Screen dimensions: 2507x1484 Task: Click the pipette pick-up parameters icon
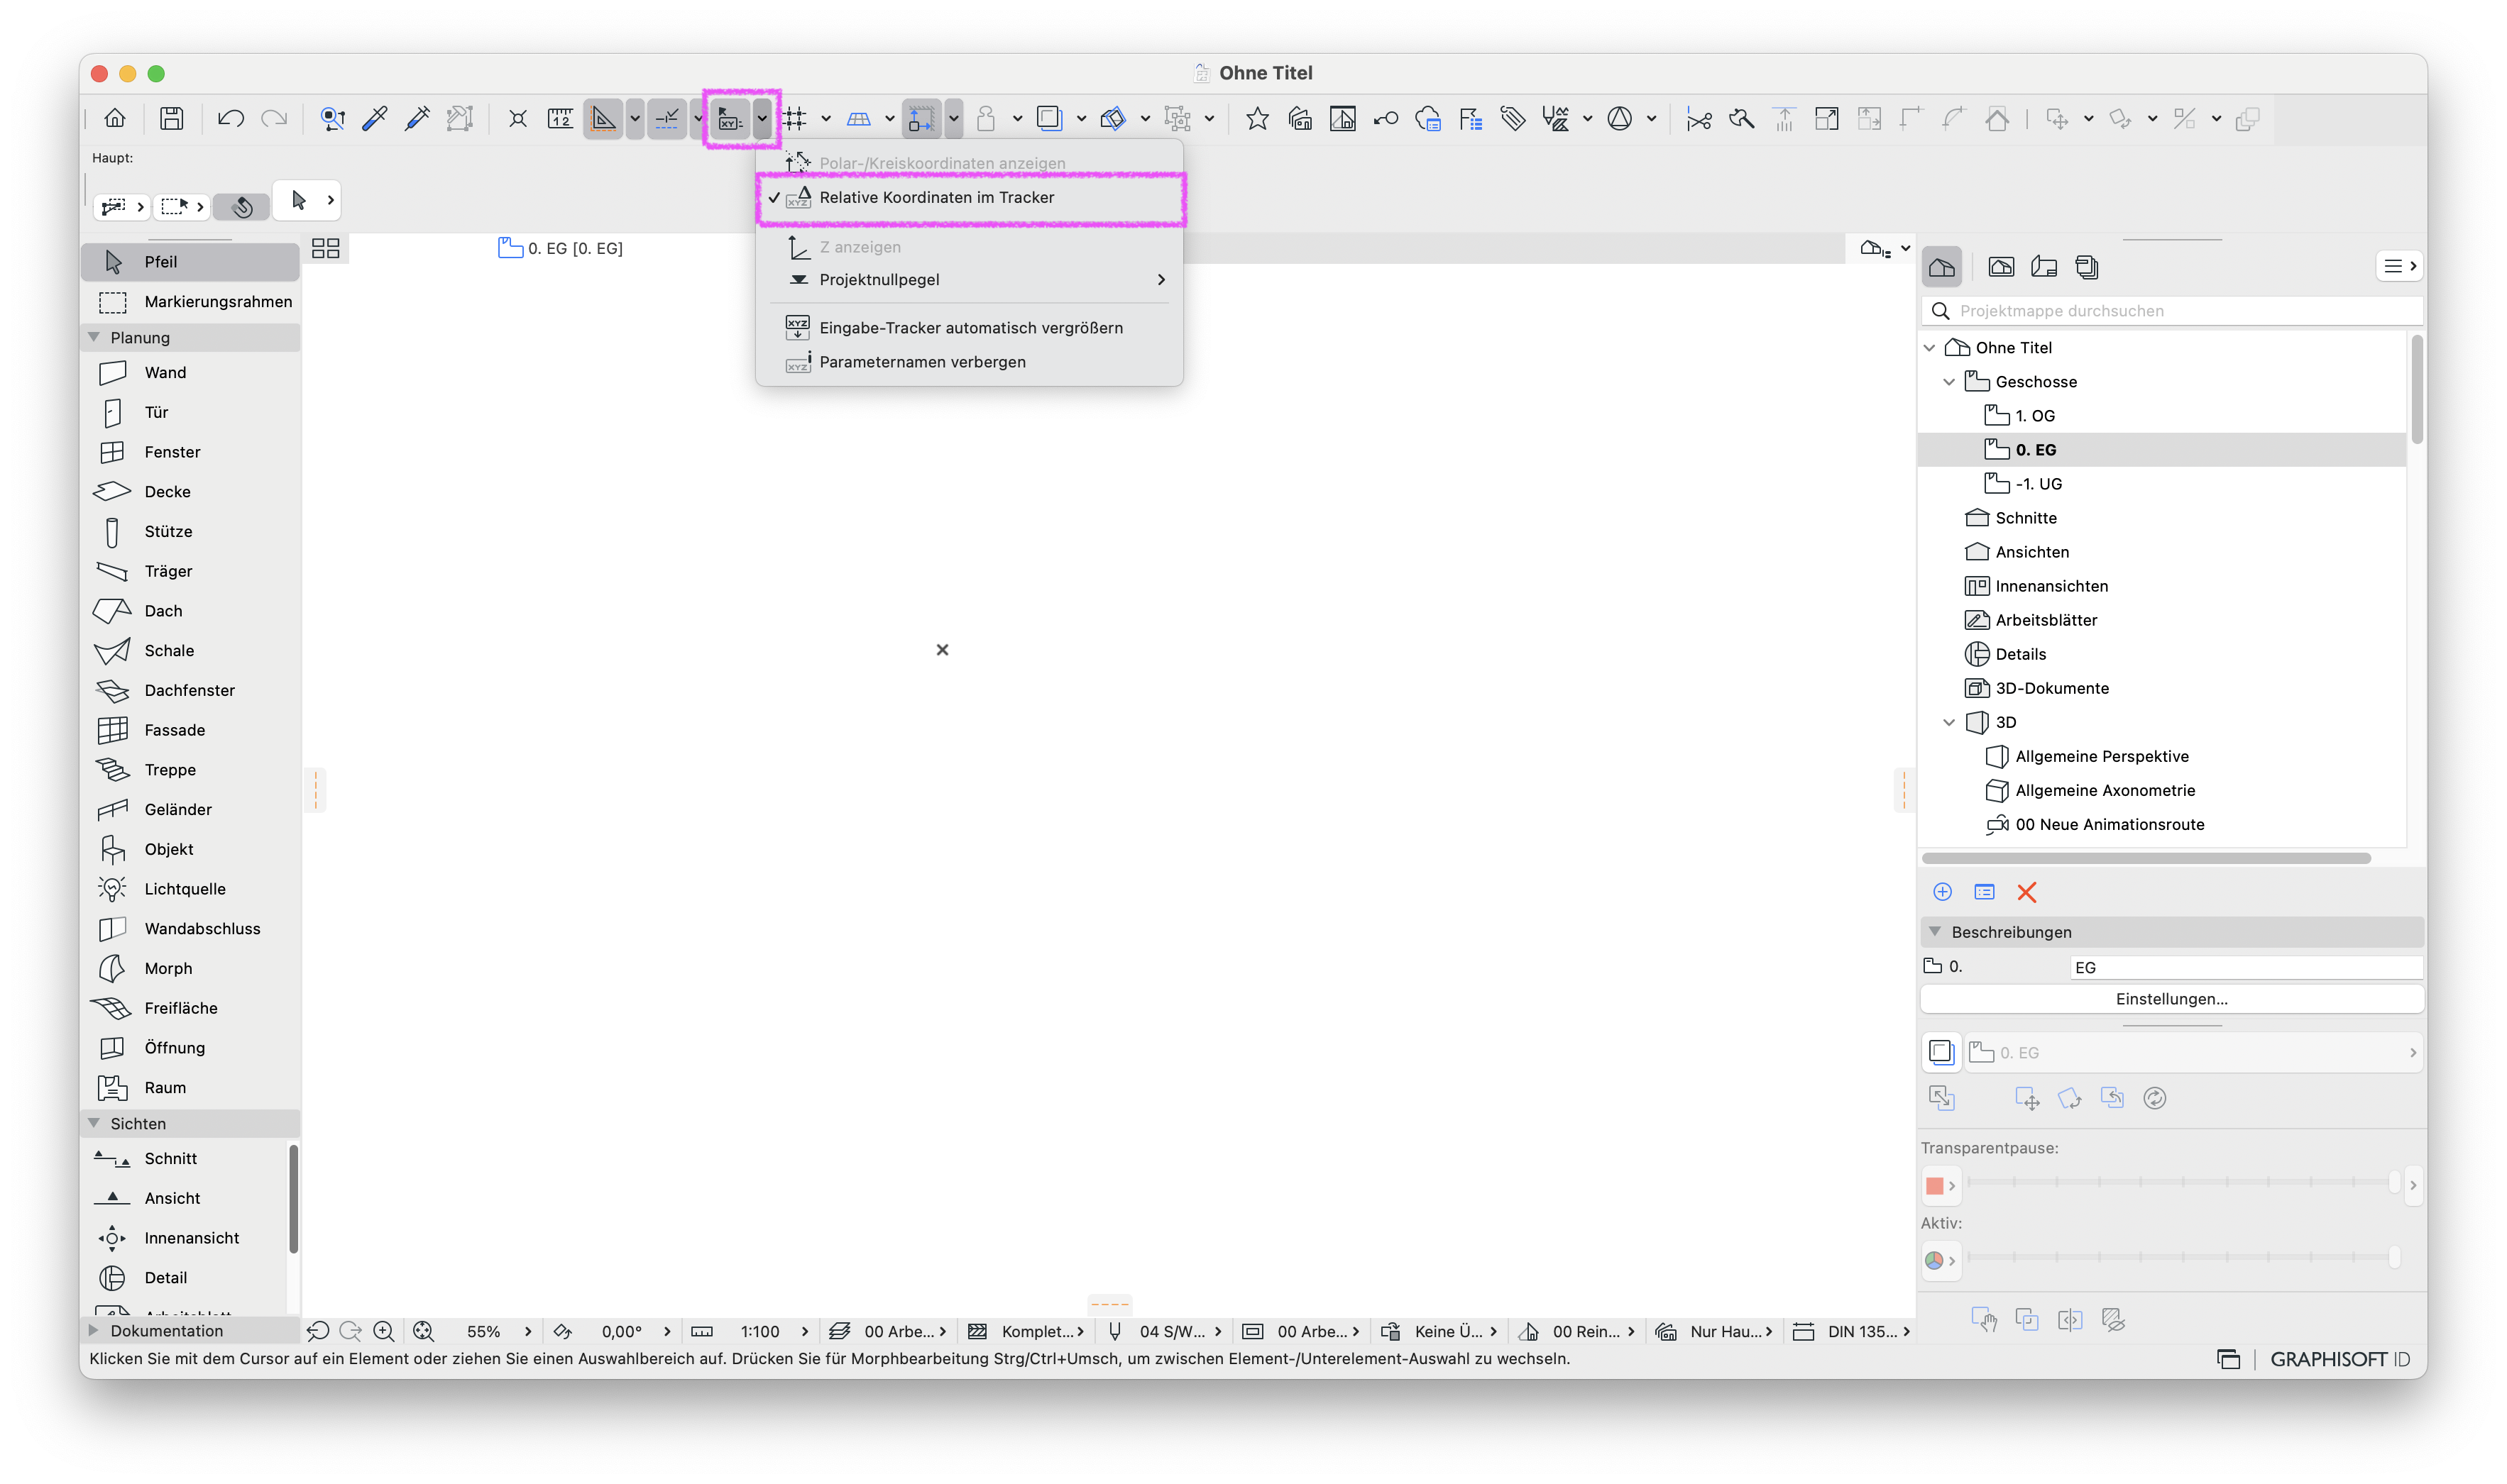pos(375,119)
